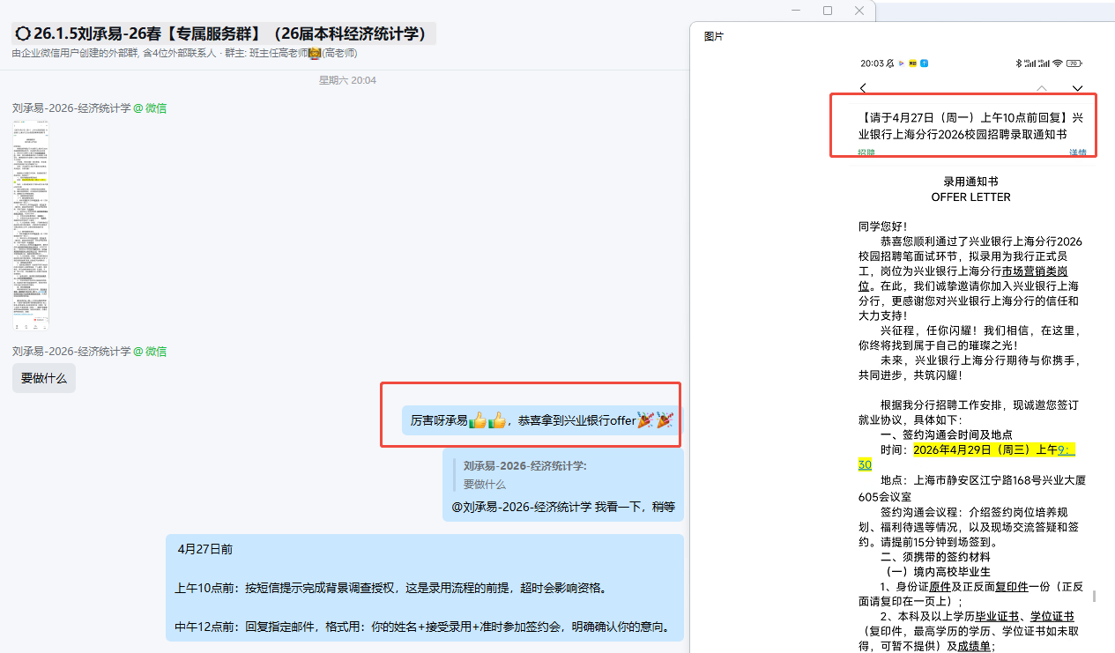This screenshot has width=1115, height=653.
Task: Click the muted bell icon next to 20:03
Action: (x=890, y=63)
